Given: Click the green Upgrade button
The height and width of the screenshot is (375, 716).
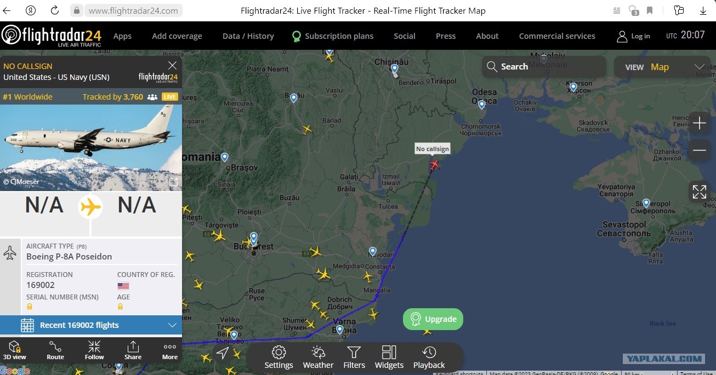Looking at the screenshot, I should pos(433,319).
